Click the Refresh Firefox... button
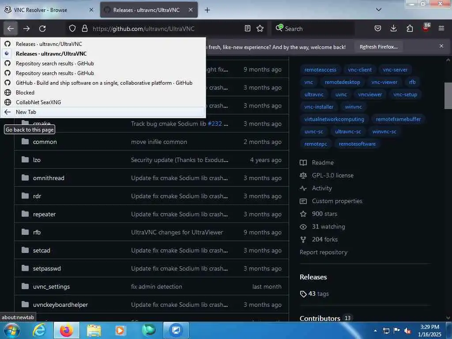The image size is (452, 339). (378, 47)
